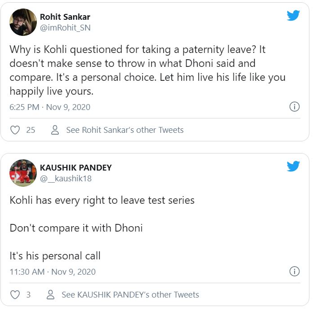Open info icon on Rohit Sankar's tweet

click(294, 107)
